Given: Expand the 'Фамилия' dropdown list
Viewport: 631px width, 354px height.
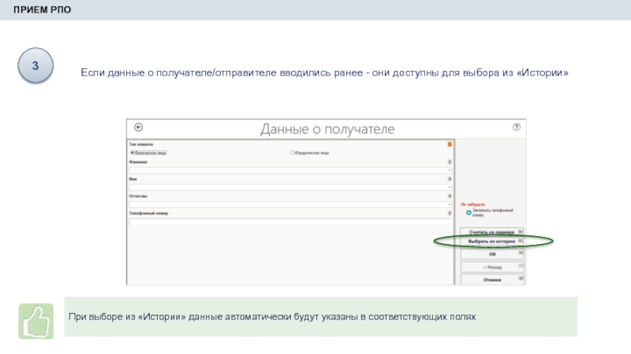Looking at the screenshot, I should (x=450, y=170).
